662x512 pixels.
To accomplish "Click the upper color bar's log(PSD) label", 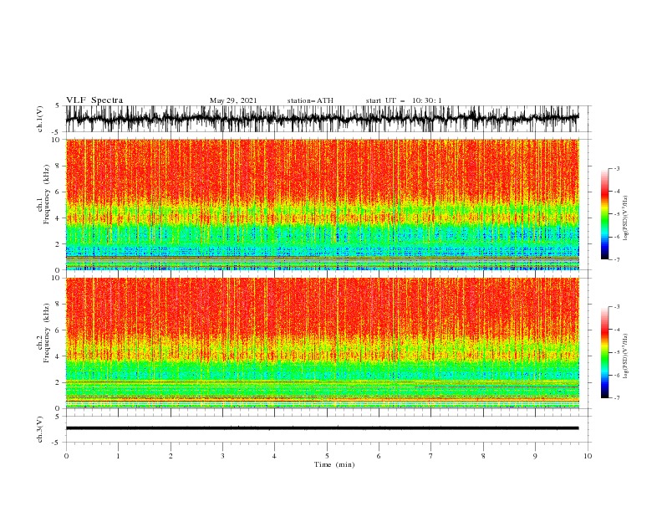I will [x=626, y=218].
